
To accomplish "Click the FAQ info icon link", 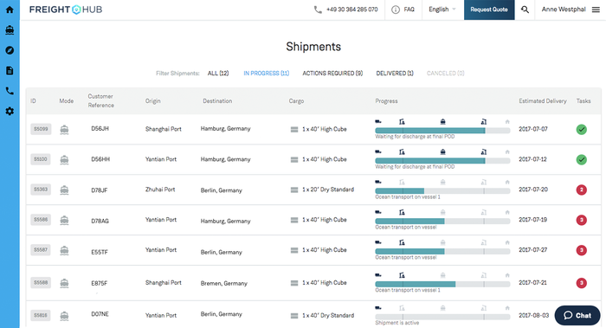I will click(x=403, y=10).
